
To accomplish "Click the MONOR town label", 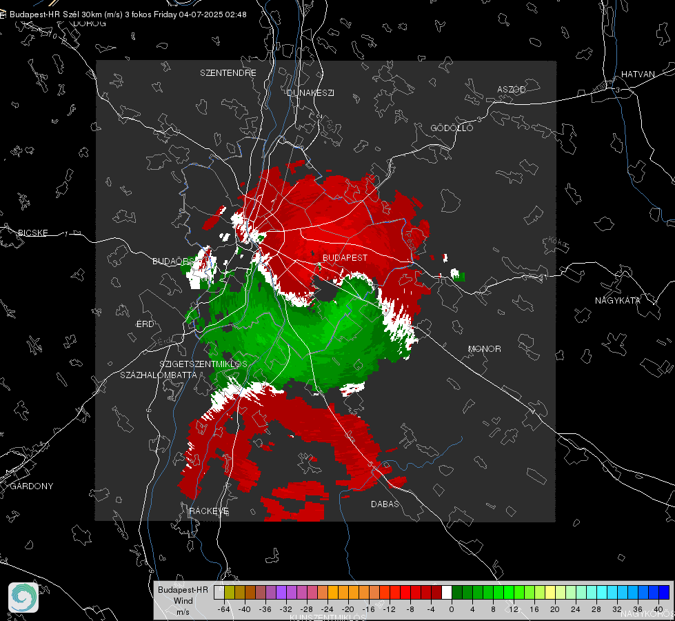I will [484, 348].
